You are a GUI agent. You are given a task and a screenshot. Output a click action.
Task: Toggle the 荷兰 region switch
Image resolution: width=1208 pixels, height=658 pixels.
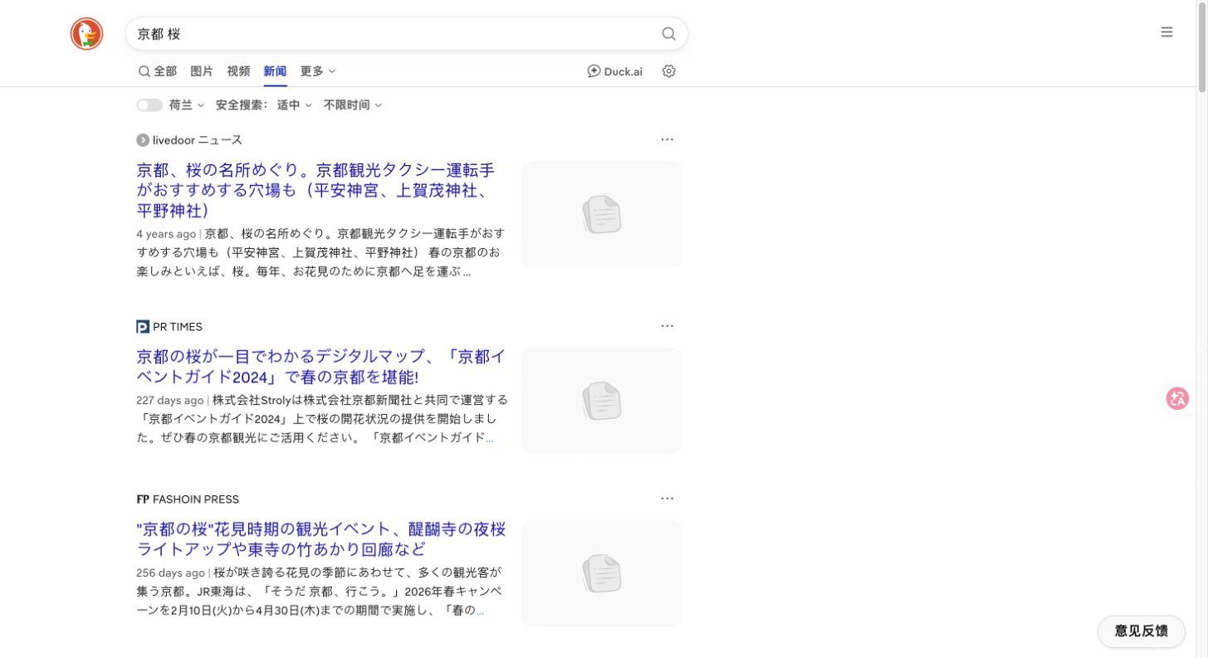149,105
